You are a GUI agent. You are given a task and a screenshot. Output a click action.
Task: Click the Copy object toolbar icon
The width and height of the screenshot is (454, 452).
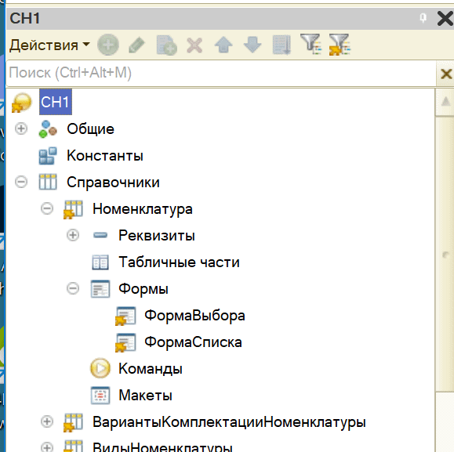(166, 45)
